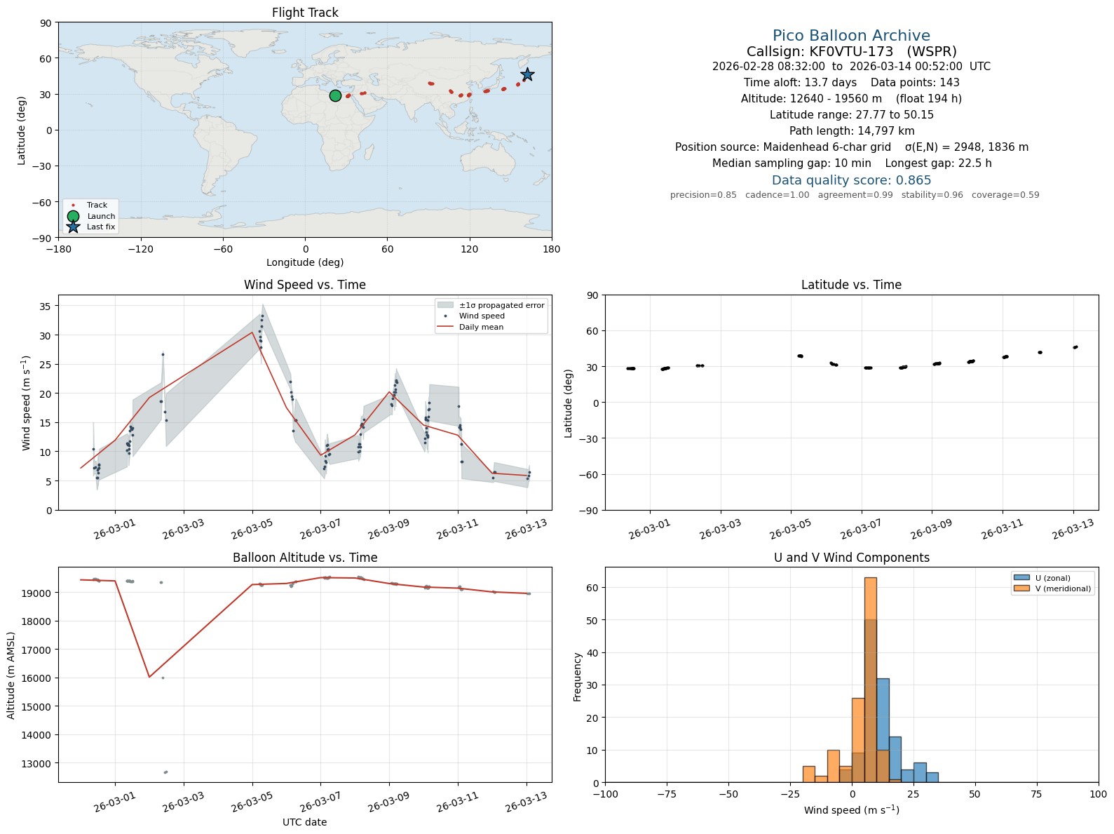Click the precision and cadence sub-scores line

coord(855,195)
